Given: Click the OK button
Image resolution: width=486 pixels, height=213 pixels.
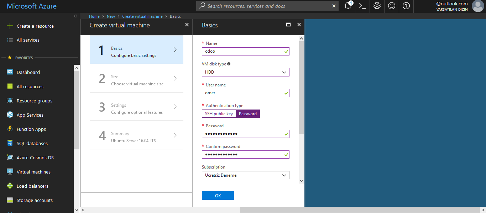Looking at the screenshot, I should 218,196.
